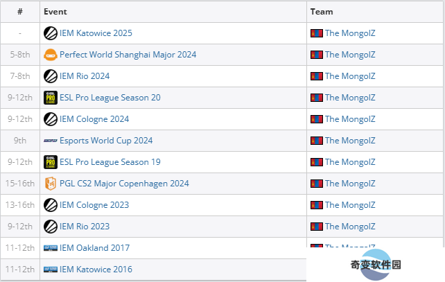Viewport: 445px width, 282px height.
Task: Click the IEM Katowice 2016 event logo
Action: pos(51,270)
